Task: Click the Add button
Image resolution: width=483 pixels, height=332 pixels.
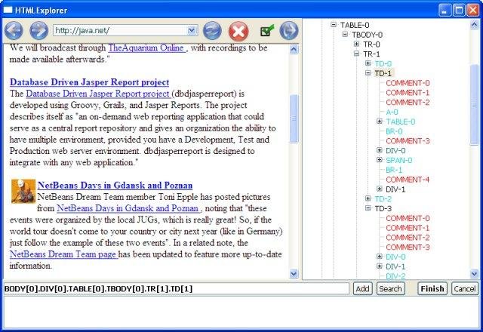Action: pos(362,288)
